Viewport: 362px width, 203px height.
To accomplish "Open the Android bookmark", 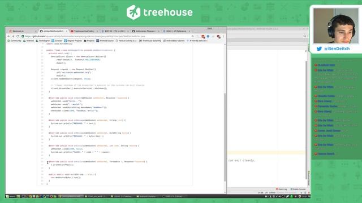I will pos(28,41).
